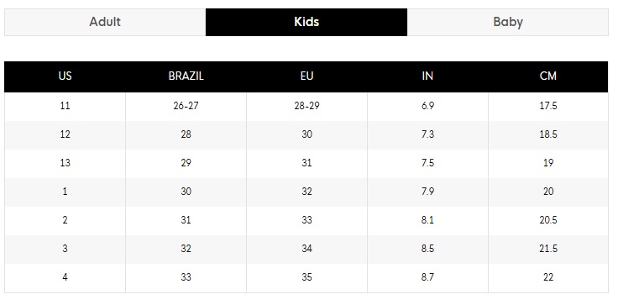Screen dimensions: 618x305
Task: Click the 8.7 inches cell
Action: pos(427,278)
